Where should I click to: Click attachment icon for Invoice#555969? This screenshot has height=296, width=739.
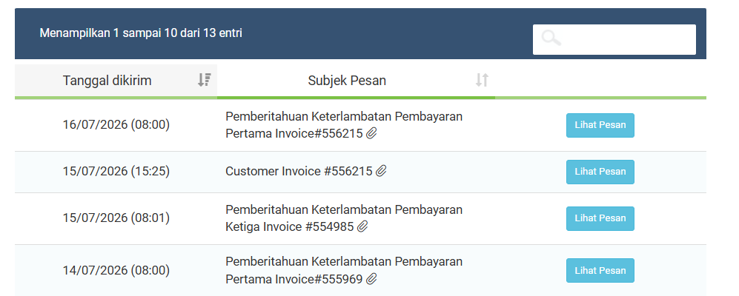(372, 280)
